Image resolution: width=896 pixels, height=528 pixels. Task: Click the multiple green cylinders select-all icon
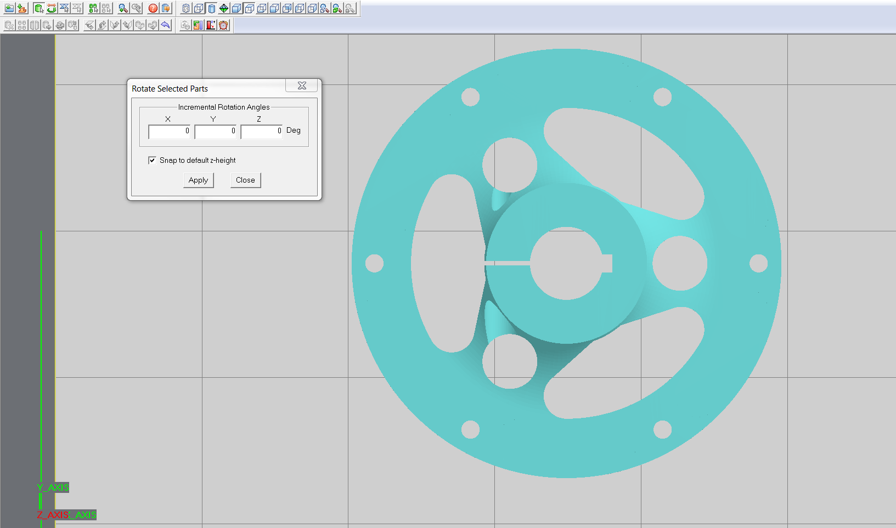click(93, 8)
